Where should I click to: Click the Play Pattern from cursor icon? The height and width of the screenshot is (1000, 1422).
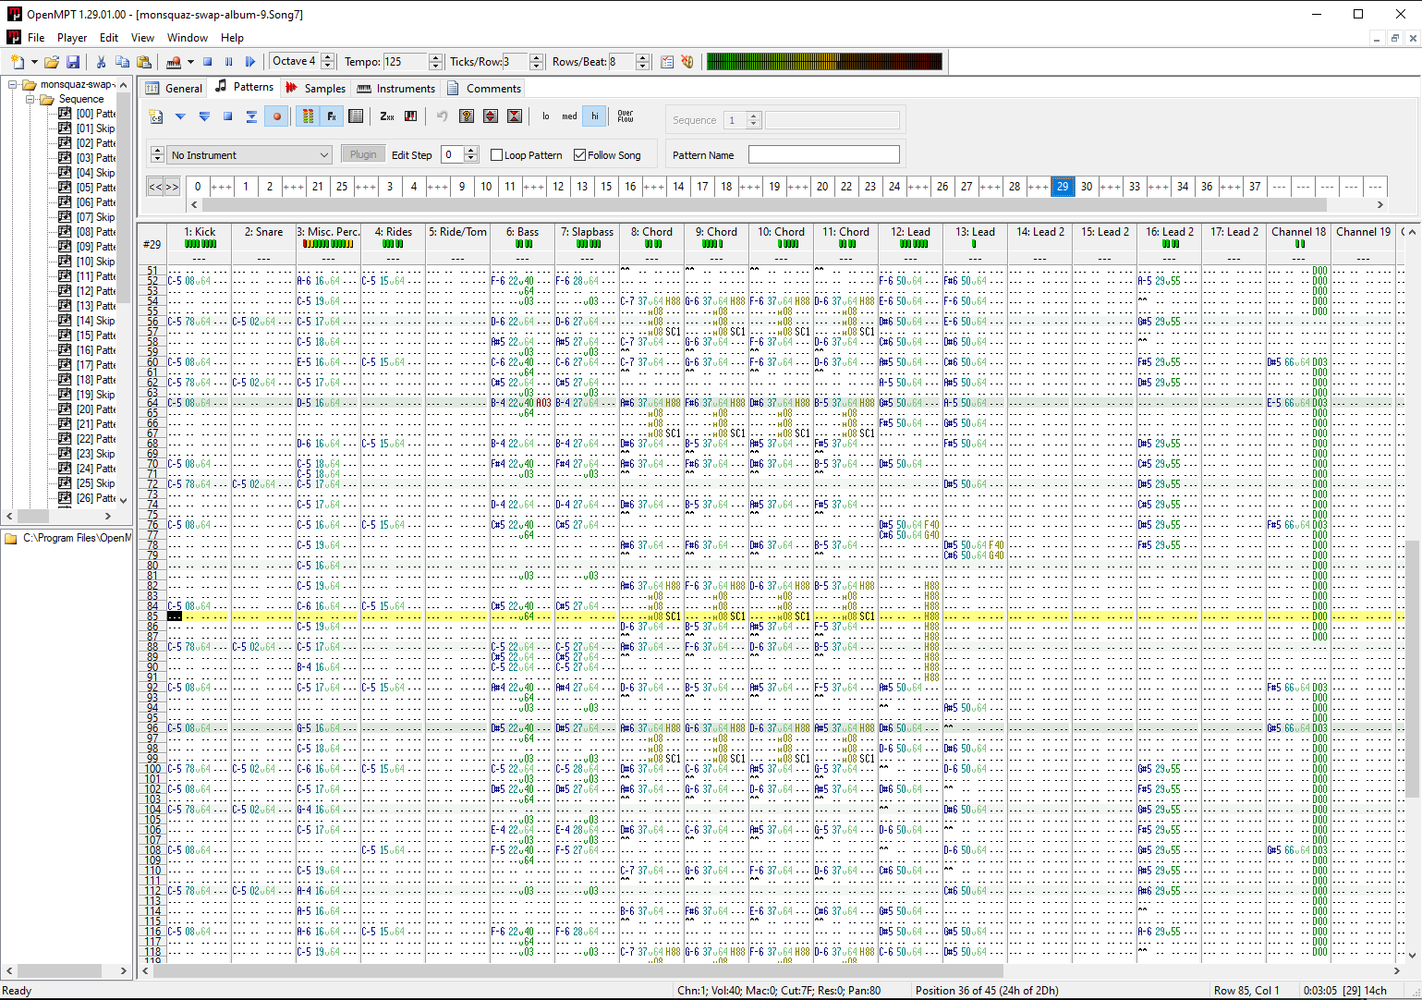click(x=180, y=116)
